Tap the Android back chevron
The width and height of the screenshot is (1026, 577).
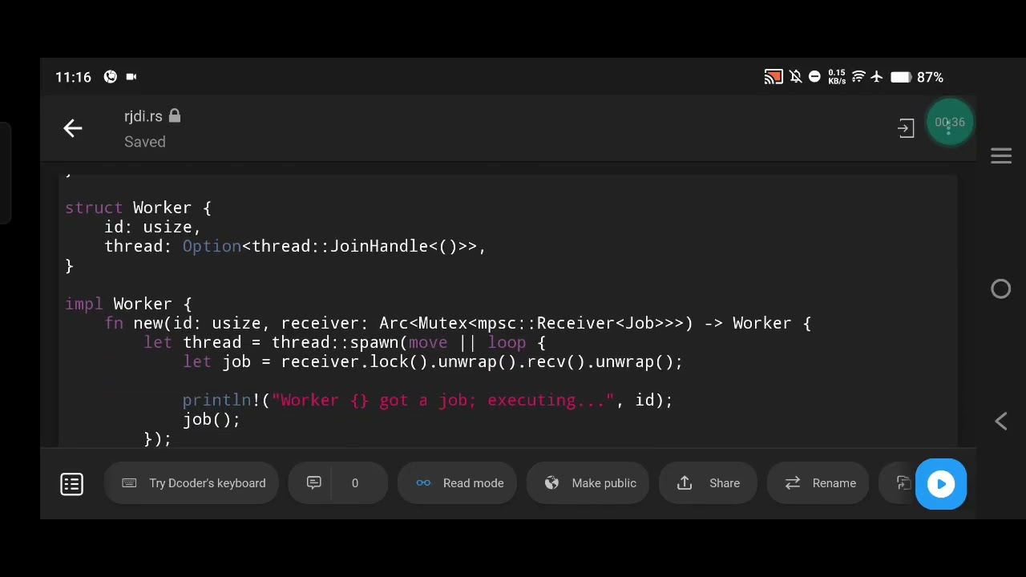tap(1001, 421)
